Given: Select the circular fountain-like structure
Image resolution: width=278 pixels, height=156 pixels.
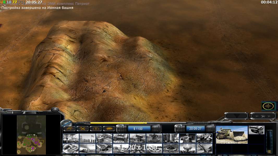Looking at the screenshot, I should click(x=171, y=148).
